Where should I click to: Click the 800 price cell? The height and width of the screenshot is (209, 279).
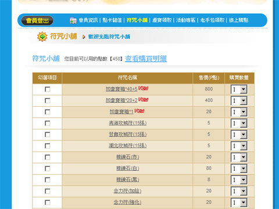point(209,89)
